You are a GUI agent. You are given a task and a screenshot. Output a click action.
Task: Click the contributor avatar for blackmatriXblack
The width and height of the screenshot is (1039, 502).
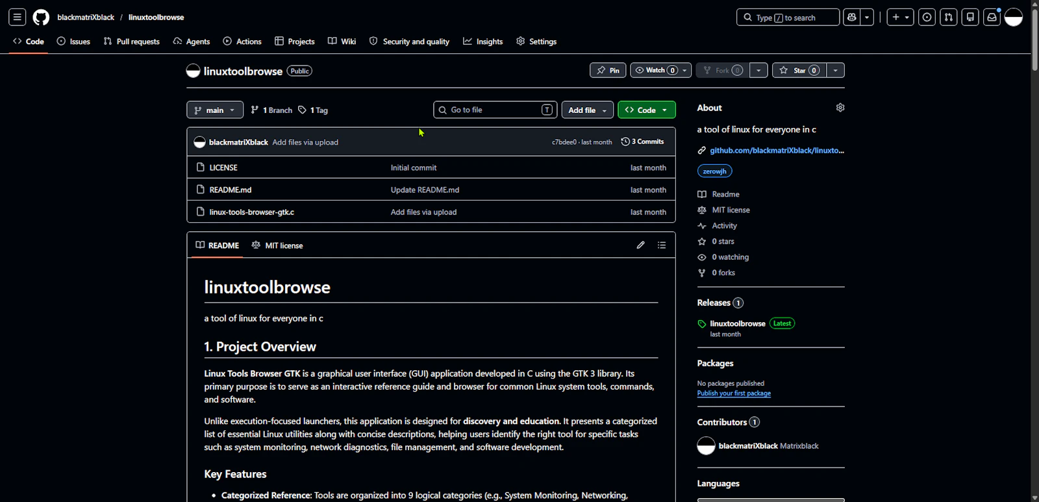(x=706, y=446)
